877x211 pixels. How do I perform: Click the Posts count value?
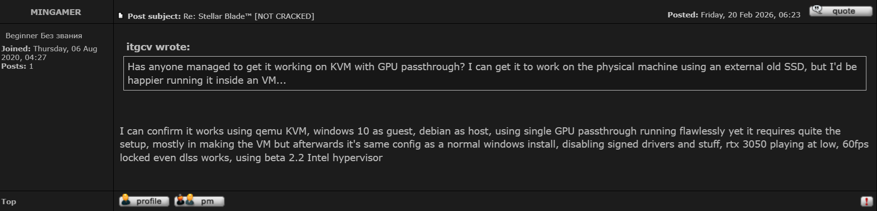point(31,66)
